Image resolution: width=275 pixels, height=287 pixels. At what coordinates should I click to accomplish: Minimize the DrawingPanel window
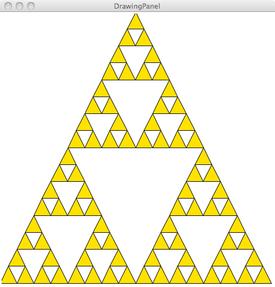(20, 6)
